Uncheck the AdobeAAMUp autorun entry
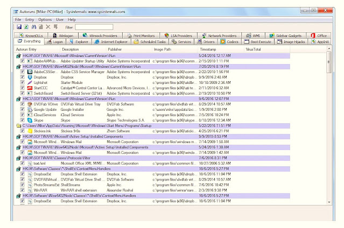Screen dimensions: 344x228 [22, 61]
